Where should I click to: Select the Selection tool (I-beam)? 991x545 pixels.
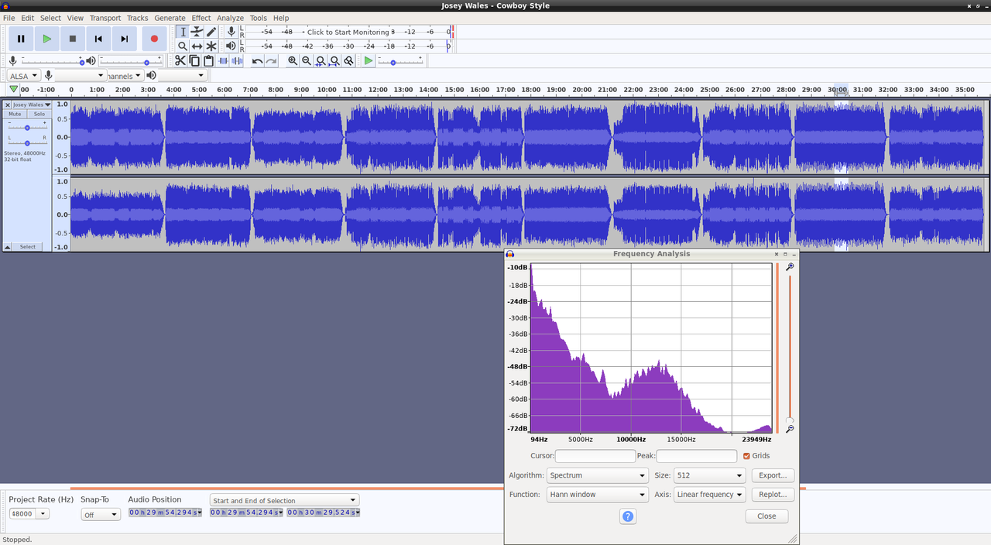pyautogui.click(x=183, y=32)
